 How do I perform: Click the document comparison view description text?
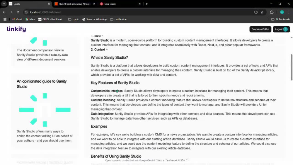[42, 55]
